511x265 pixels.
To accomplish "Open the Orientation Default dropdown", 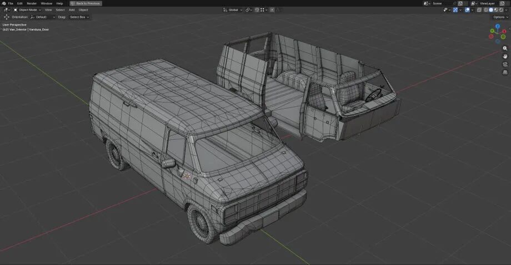I will pos(43,17).
